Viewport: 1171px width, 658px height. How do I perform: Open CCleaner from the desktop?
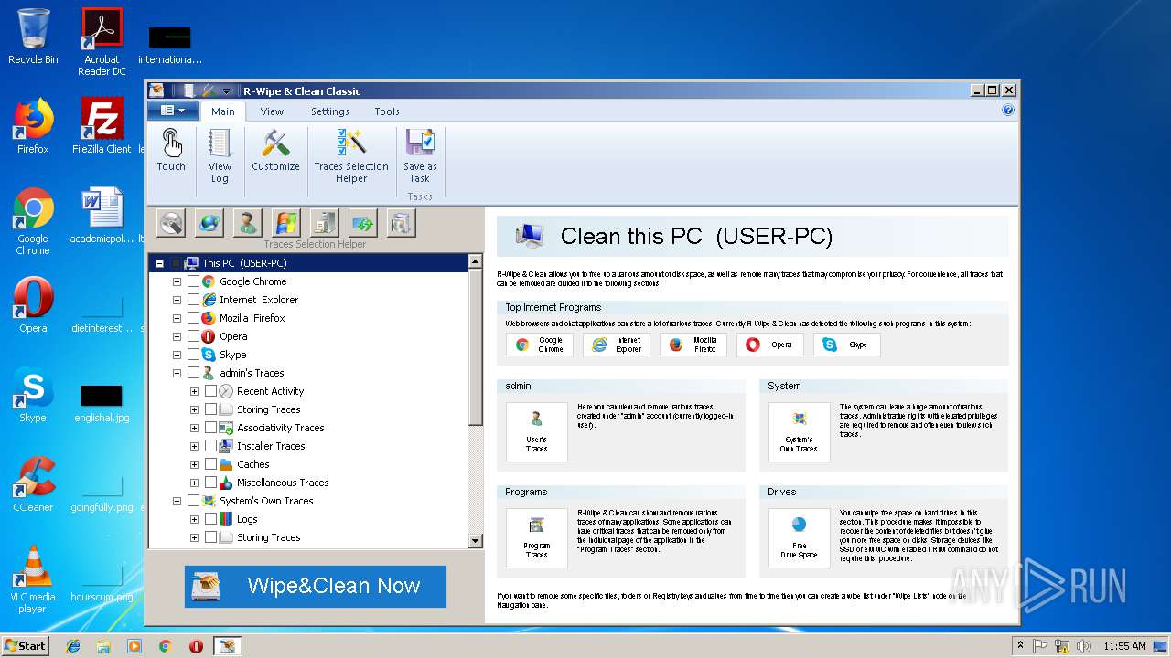(x=33, y=484)
